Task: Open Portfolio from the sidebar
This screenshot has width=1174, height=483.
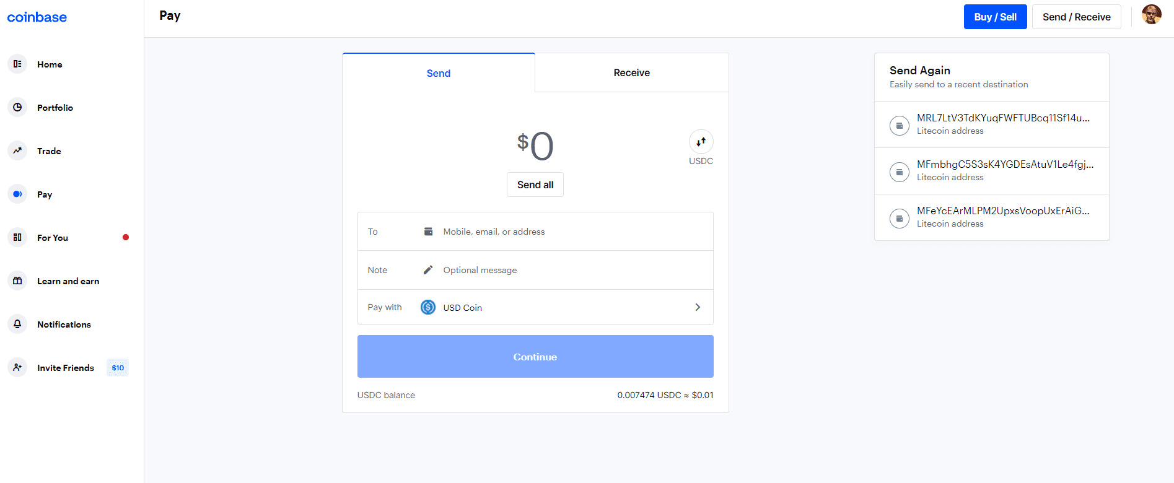Action: tap(55, 108)
